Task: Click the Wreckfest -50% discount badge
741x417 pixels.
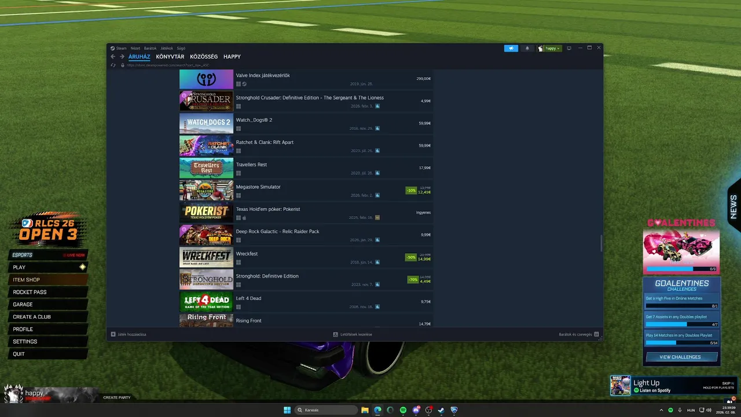Action: click(x=411, y=257)
